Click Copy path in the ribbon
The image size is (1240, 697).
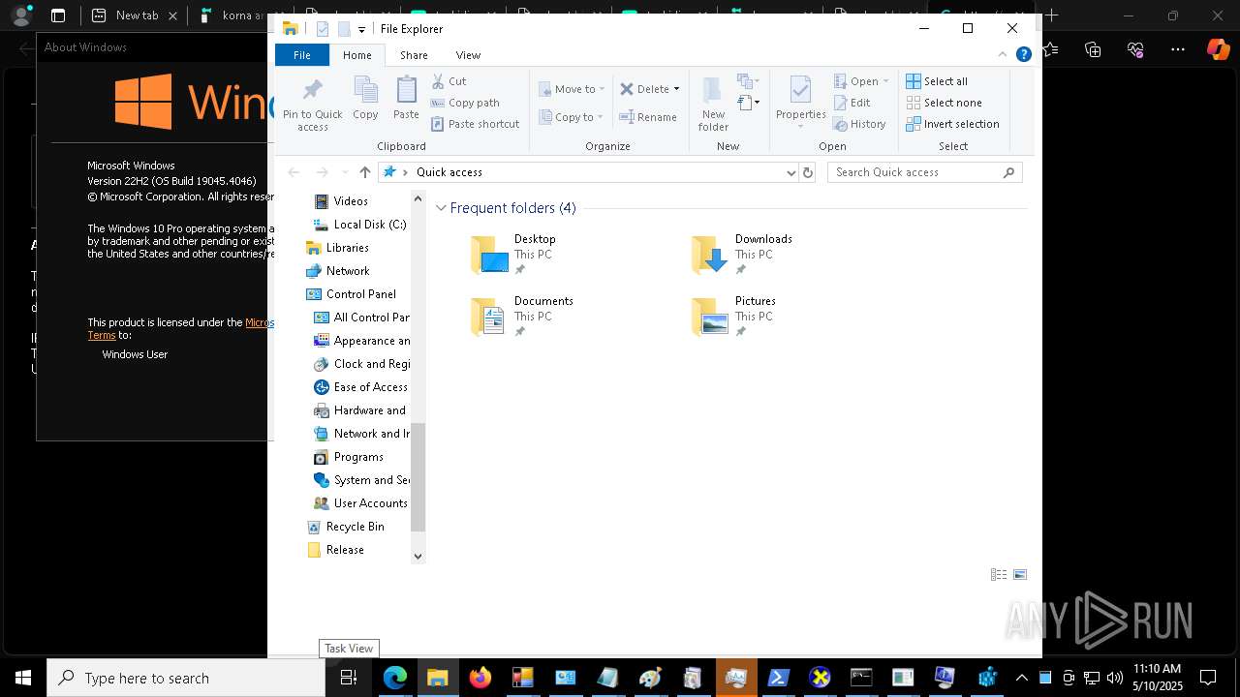pyautogui.click(x=465, y=103)
